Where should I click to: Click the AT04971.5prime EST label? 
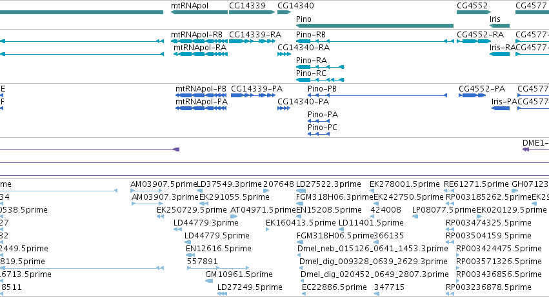click(263, 211)
